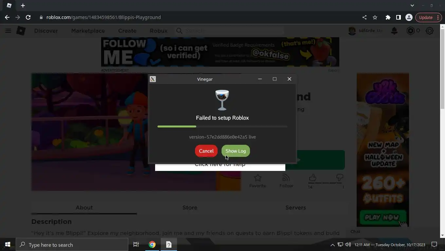Open the Chat panel

(x=355, y=232)
